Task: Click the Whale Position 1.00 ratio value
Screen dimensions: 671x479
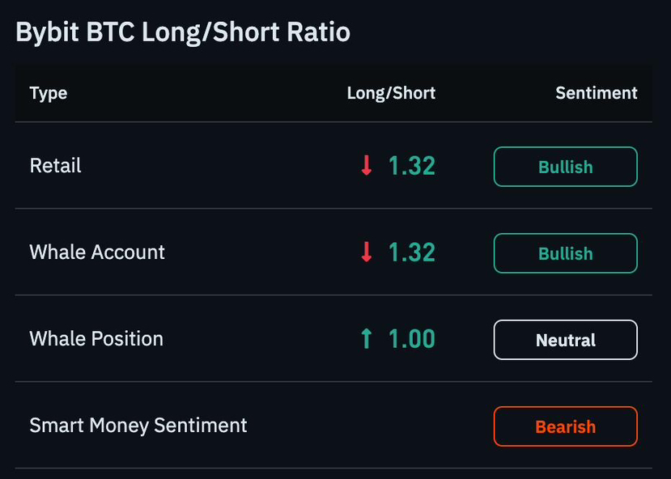Action: click(412, 339)
